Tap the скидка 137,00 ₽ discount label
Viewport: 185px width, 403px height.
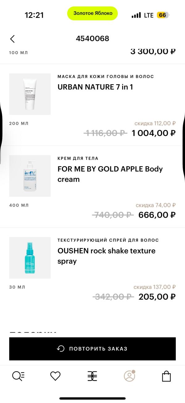(154, 287)
